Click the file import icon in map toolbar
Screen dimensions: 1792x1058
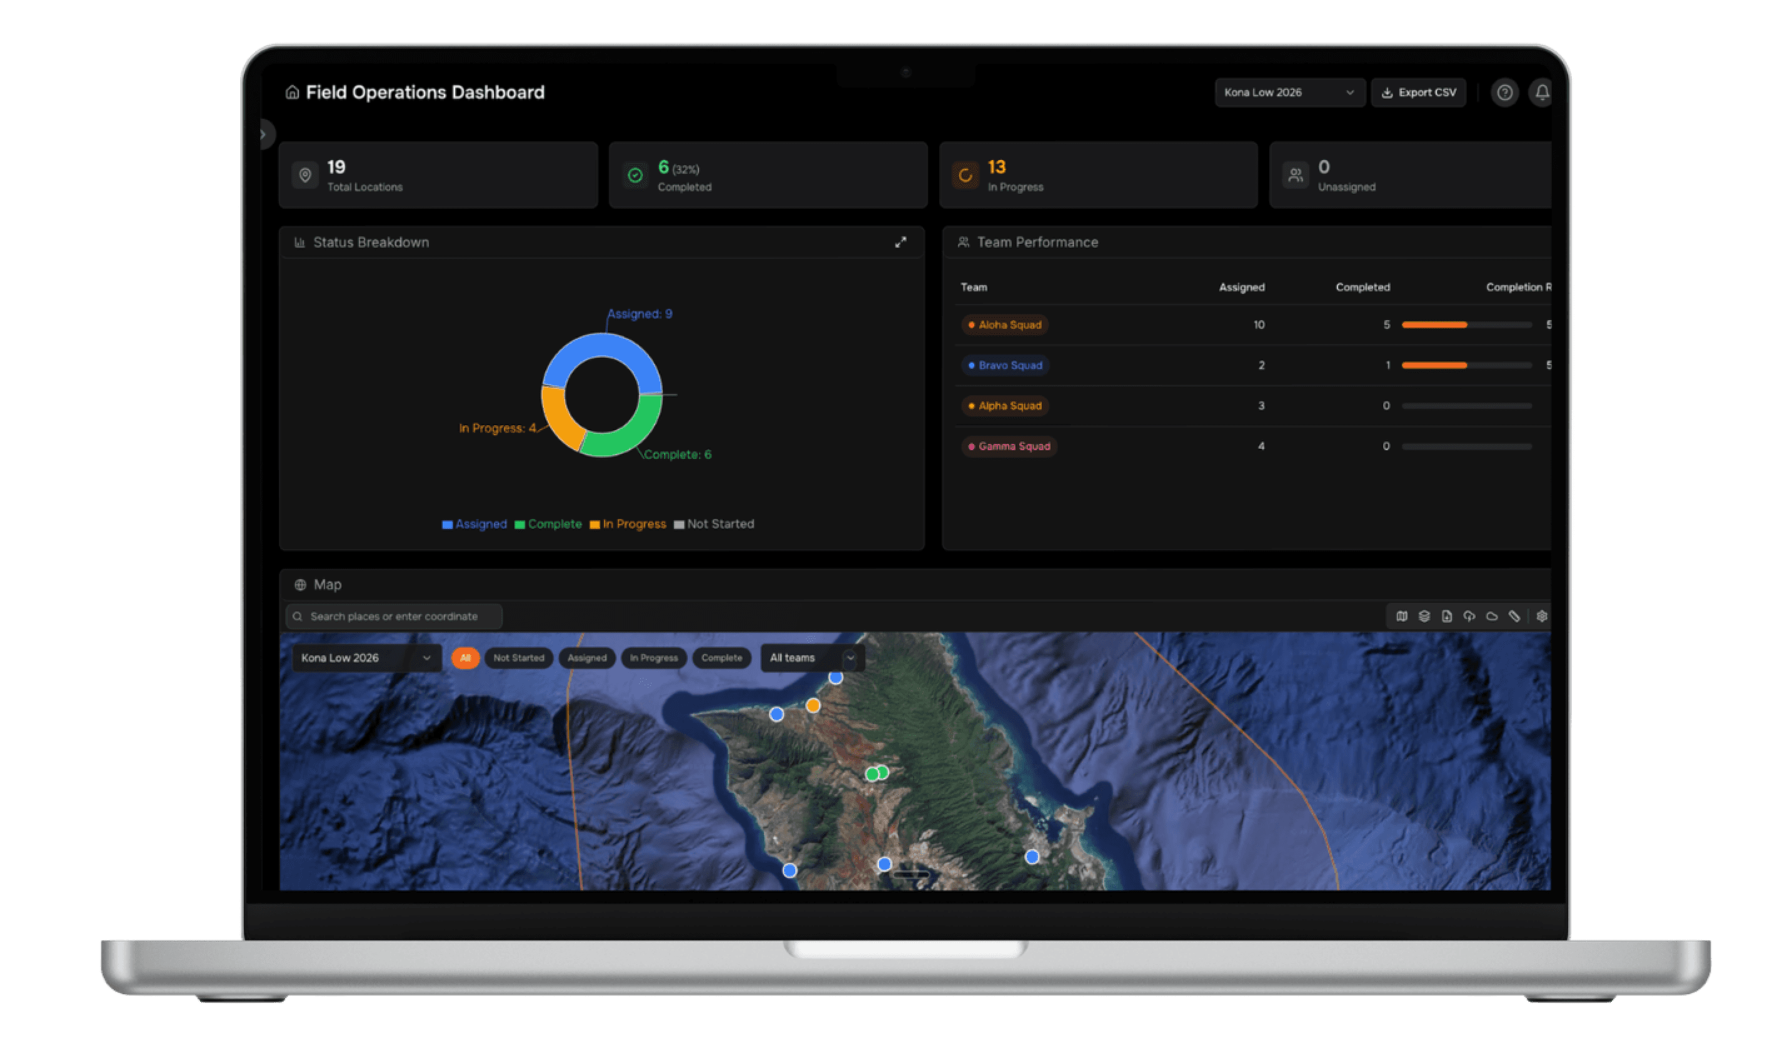click(x=1446, y=616)
